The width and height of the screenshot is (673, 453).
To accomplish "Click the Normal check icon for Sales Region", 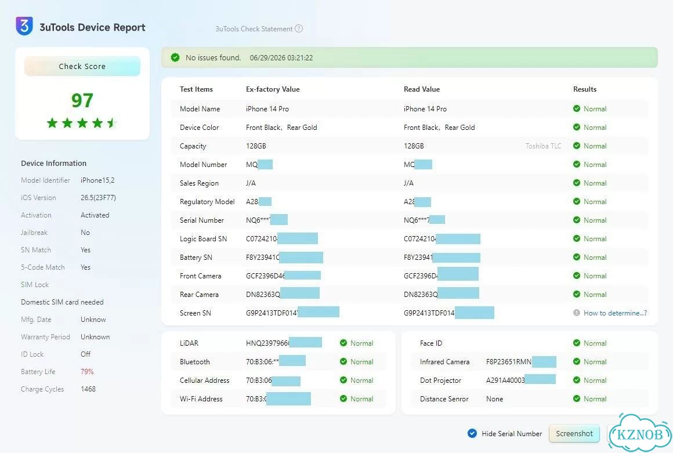I will click(577, 183).
